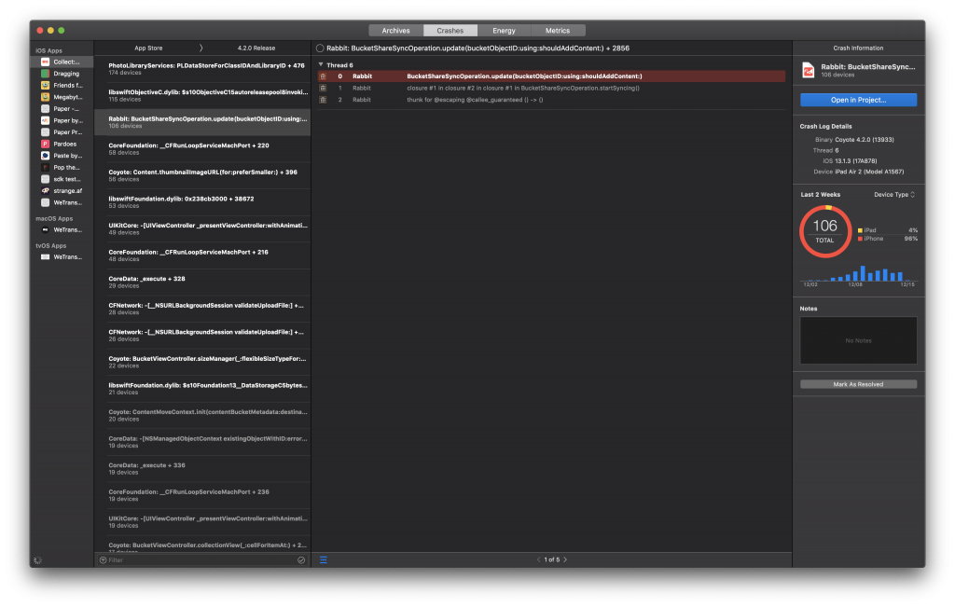This screenshot has height=607, width=955.
Task: Click inside the Notes text area
Action: [x=858, y=340]
